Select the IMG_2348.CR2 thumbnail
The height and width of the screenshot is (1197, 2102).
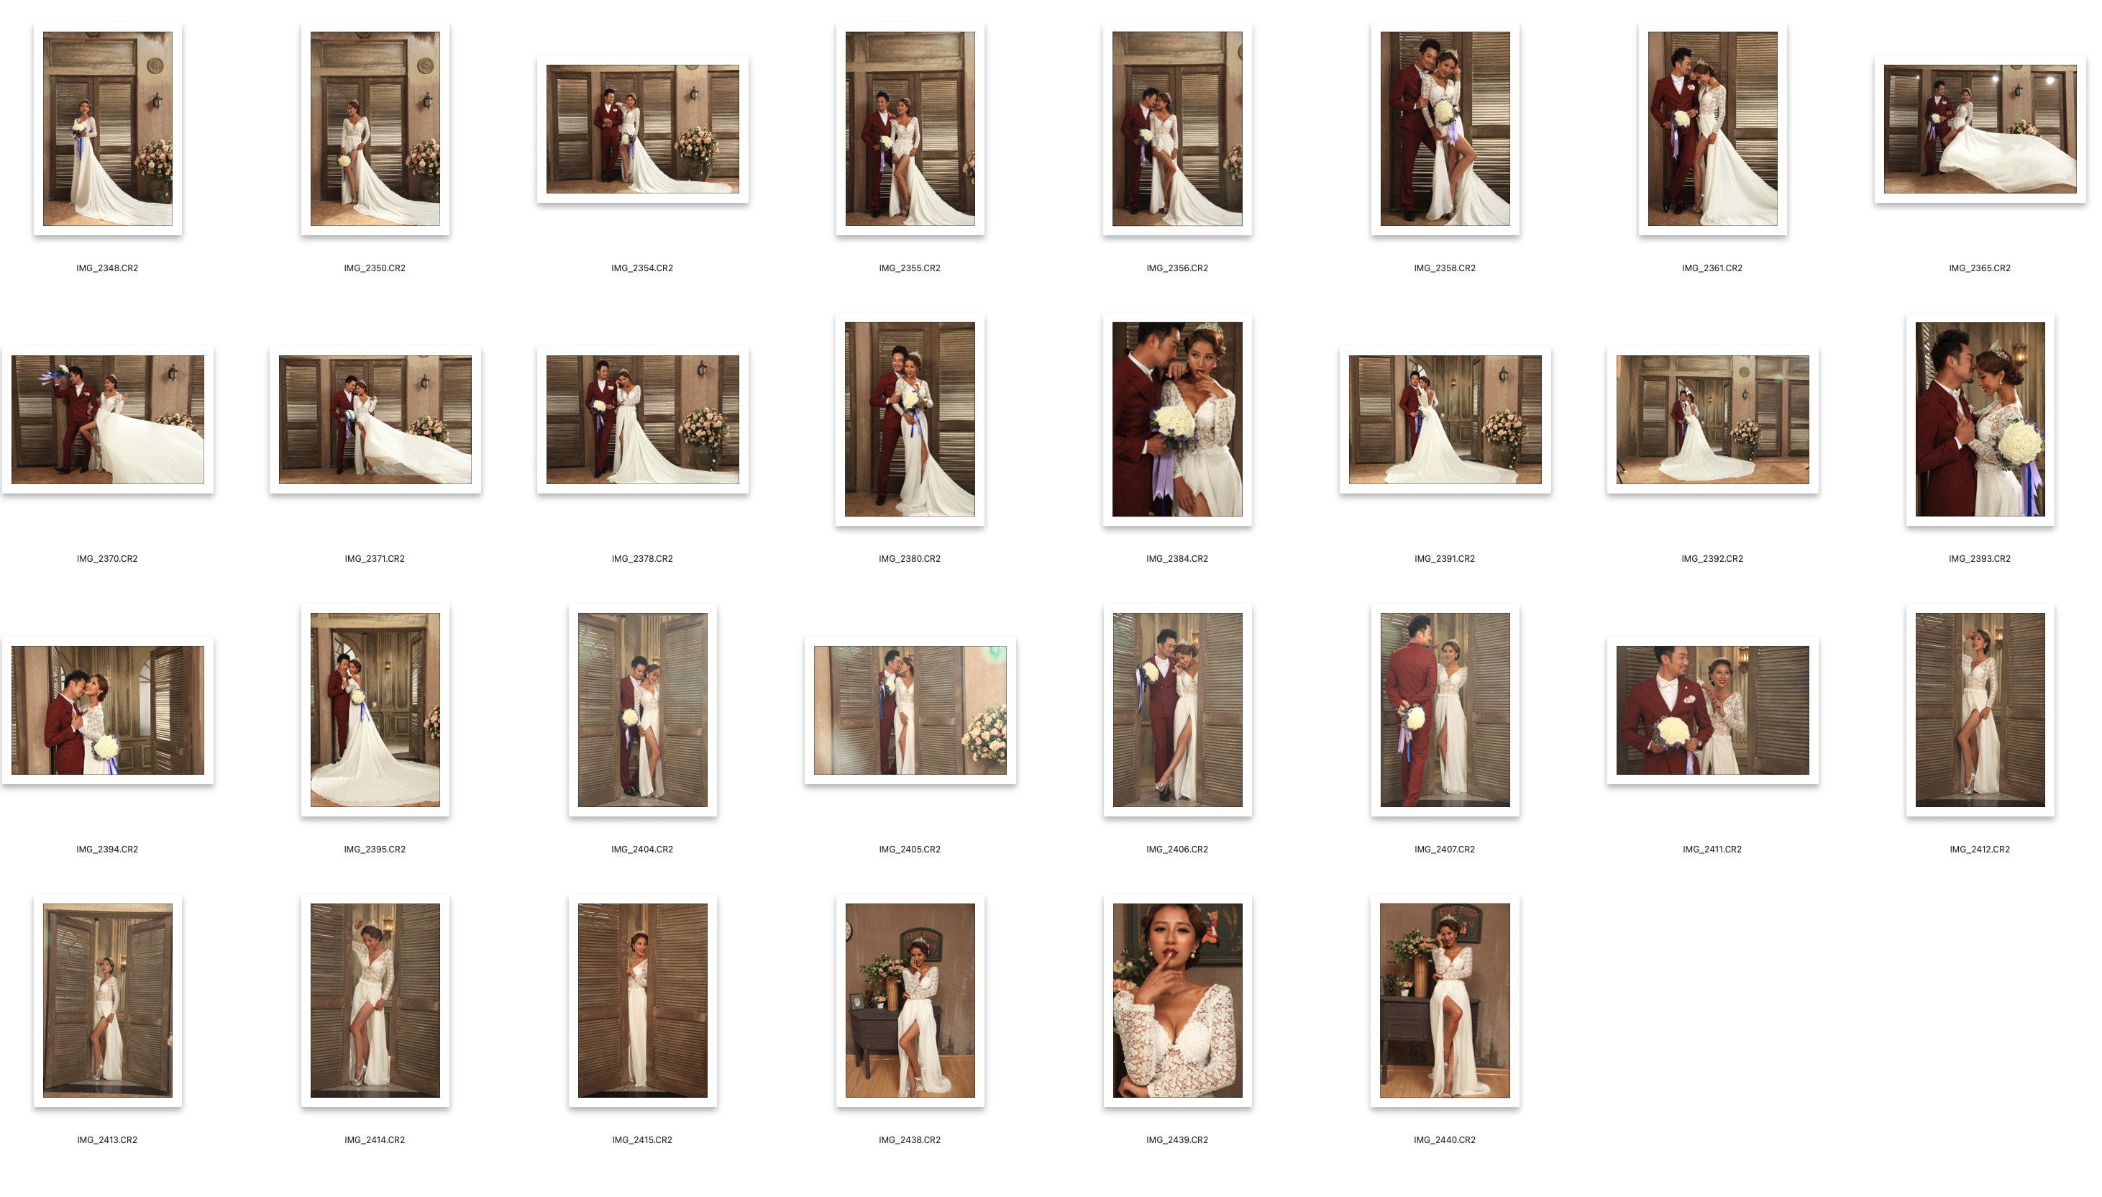point(108,129)
